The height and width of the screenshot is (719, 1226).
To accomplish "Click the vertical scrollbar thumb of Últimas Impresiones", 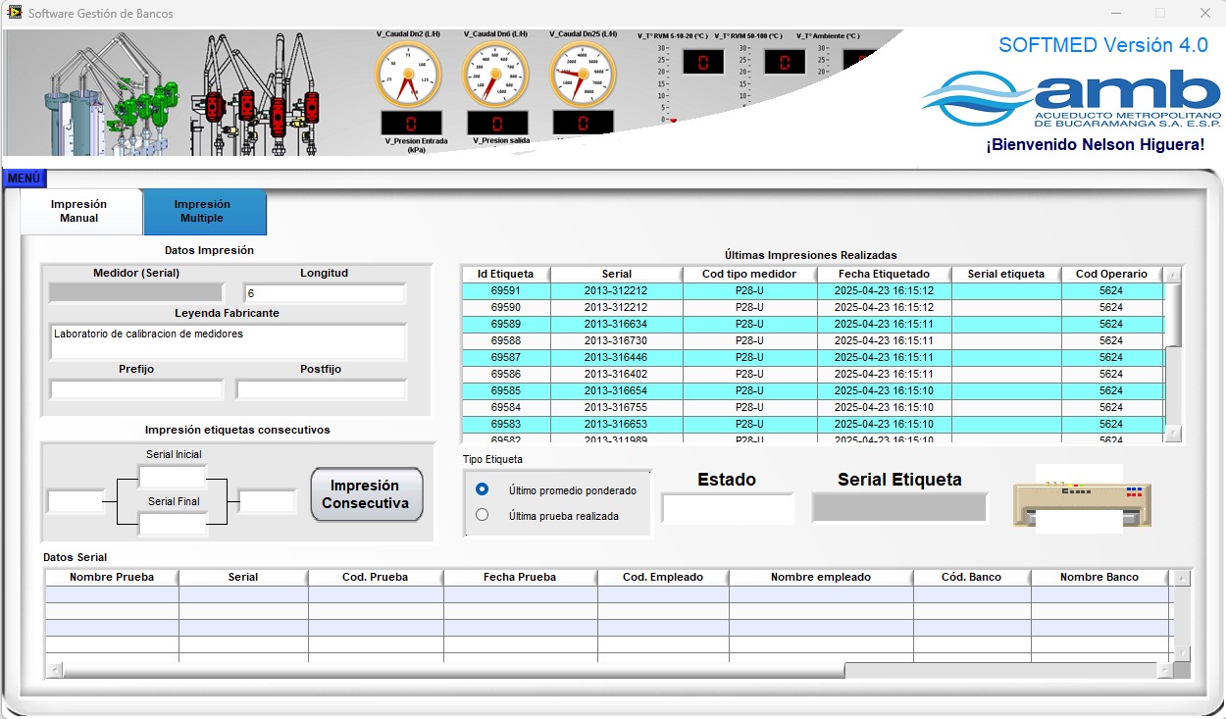I will click(1173, 315).
